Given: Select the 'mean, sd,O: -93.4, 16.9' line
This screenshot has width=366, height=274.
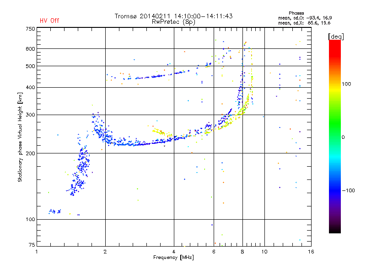Looking at the screenshot, I should pyautogui.click(x=305, y=18).
